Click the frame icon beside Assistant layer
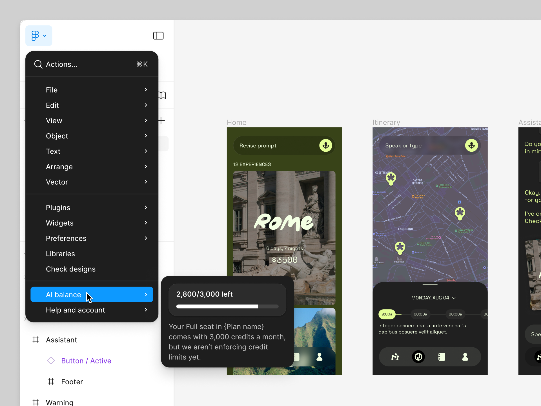541x406 pixels. tap(36, 340)
